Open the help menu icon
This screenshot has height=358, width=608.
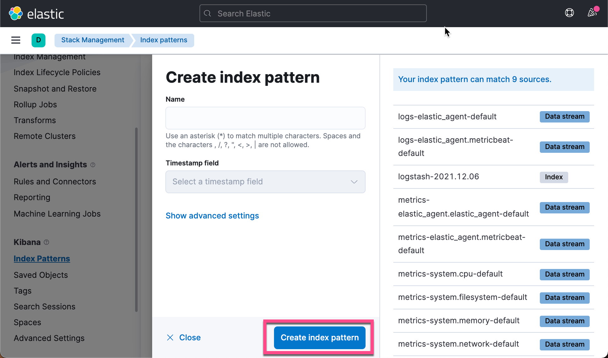tap(569, 13)
